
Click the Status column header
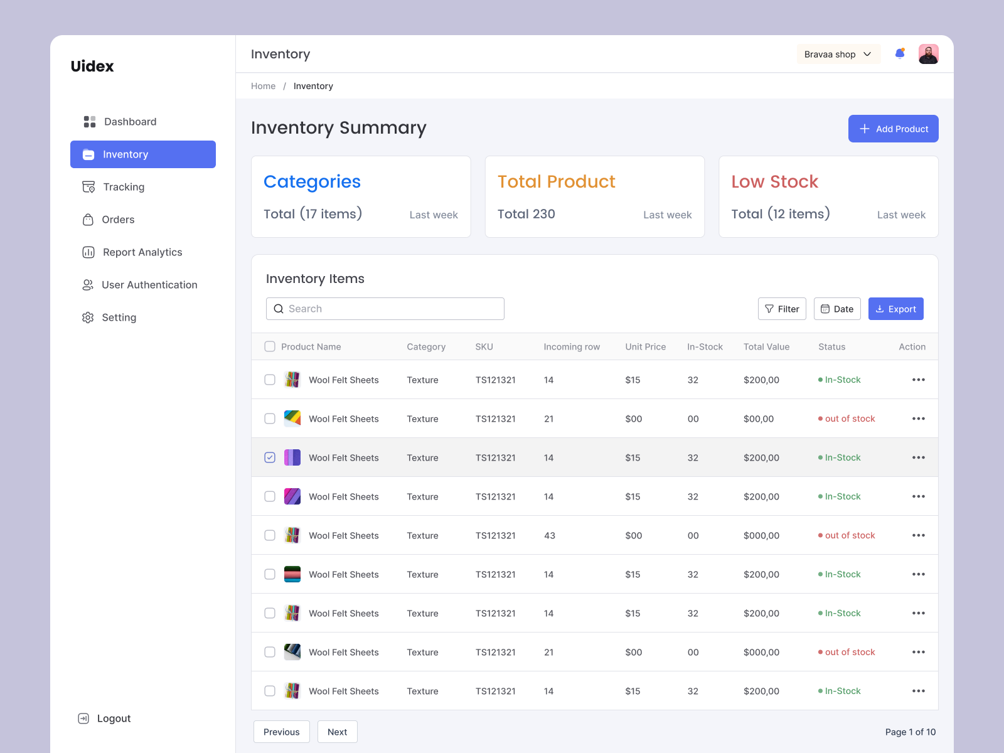coord(832,346)
